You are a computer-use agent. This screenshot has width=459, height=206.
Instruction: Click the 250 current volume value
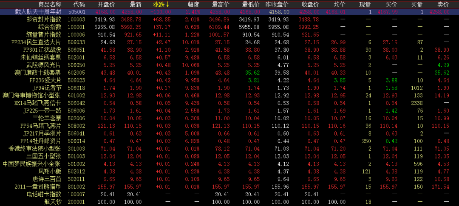(366, 141)
